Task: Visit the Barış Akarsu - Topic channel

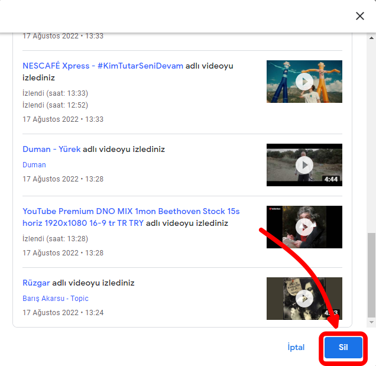Action: tap(55, 299)
